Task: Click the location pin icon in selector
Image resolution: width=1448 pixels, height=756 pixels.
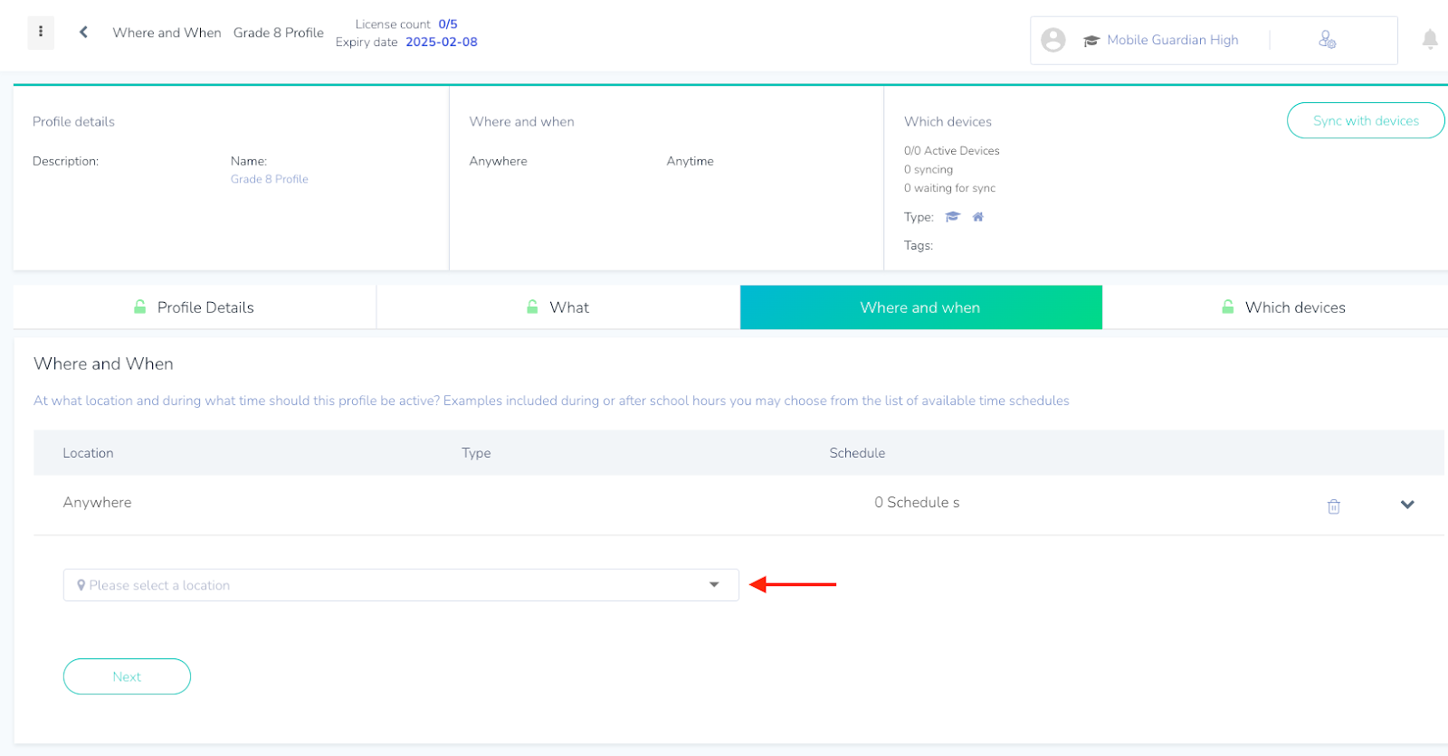Action: pos(81,585)
